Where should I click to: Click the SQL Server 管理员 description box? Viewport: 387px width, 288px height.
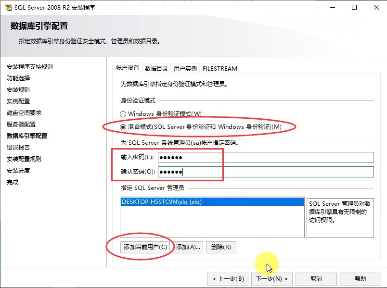coord(340,218)
